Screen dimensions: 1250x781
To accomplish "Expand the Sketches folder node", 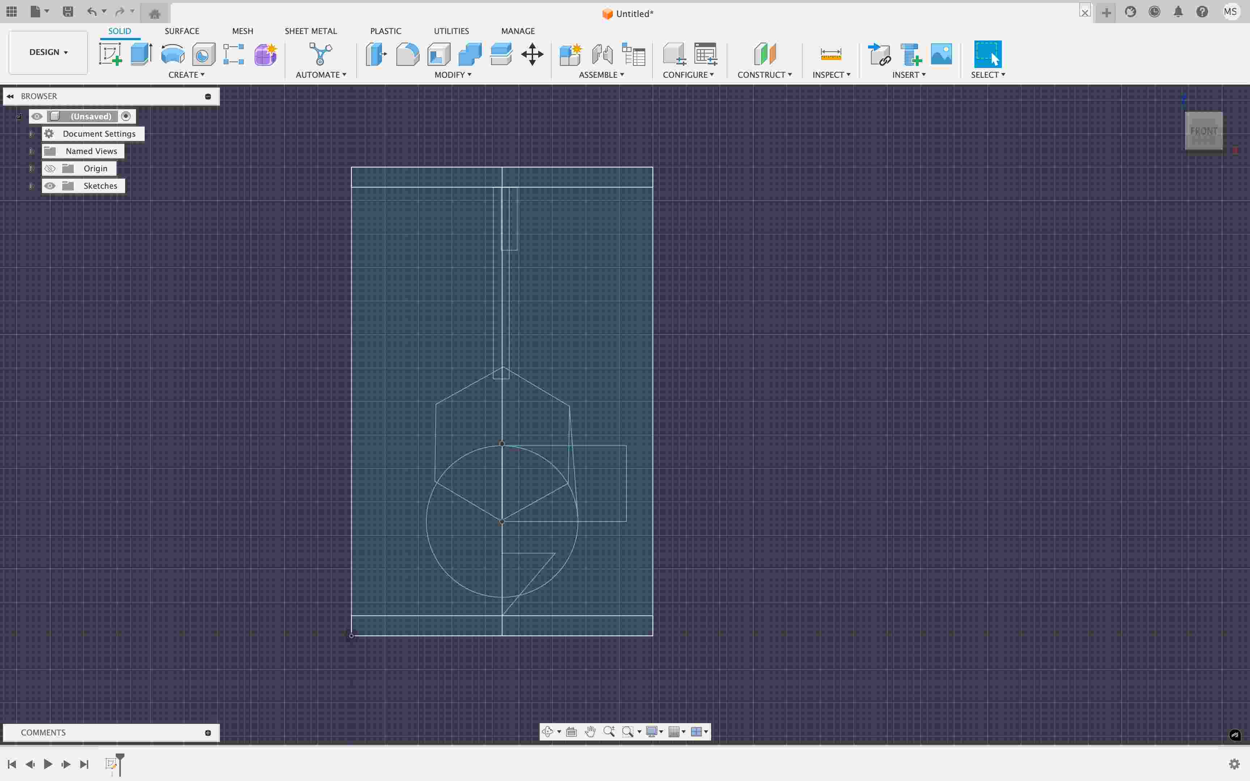I will click(x=31, y=186).
